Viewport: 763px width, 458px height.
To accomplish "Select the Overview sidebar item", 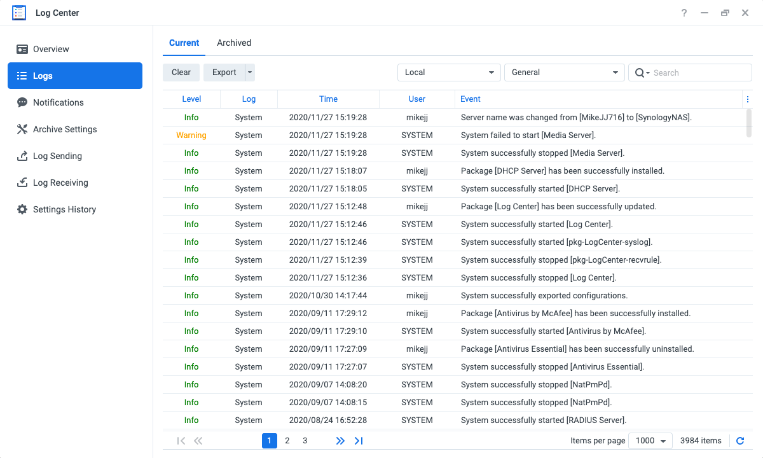I will tap(51, 49).
